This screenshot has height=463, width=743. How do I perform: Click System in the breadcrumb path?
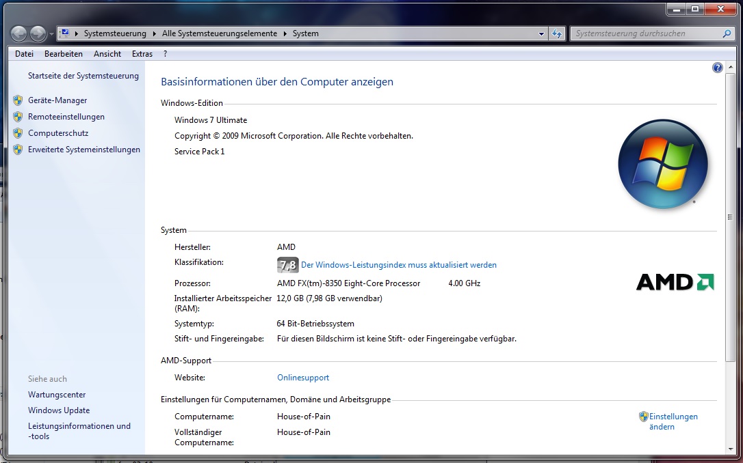pyautogui.click(x=306, y=33)
